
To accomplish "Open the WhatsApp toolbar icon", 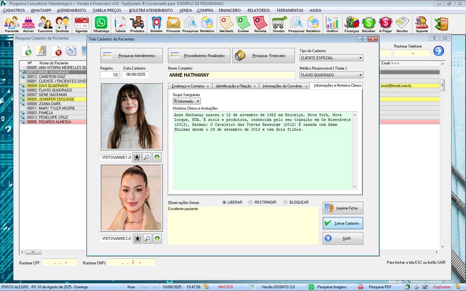I will click(x=101, y=24).
